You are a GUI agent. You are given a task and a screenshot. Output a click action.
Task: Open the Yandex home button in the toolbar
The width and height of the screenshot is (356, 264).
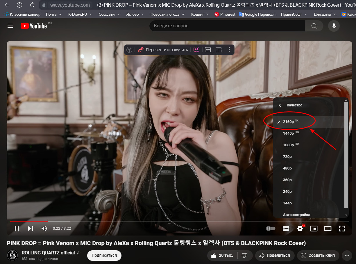pyautogui.click(x=20, y=5)
